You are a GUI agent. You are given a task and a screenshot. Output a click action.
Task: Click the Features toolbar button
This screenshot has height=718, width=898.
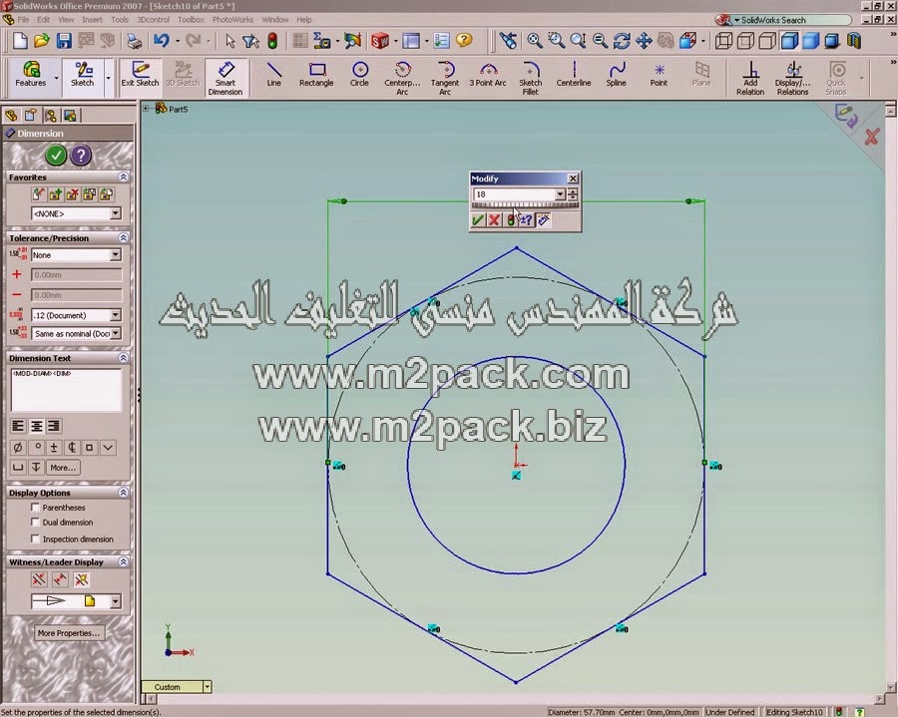(31, 75)
